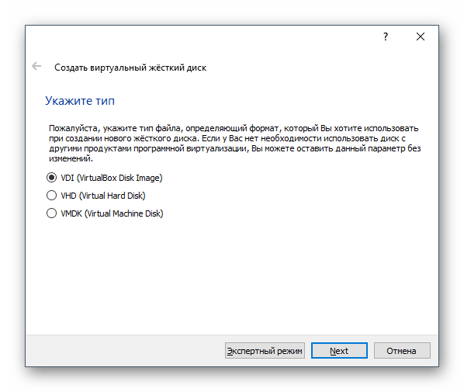
Task: Cancel with the Отмена button
Action: pos(402,351)
